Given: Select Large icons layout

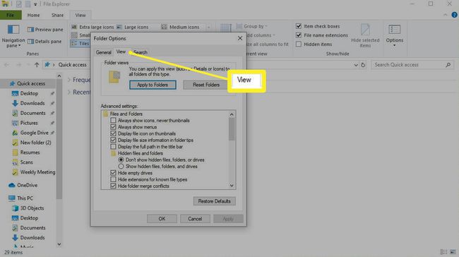Looking at the screenshot, I should point(133,27).
